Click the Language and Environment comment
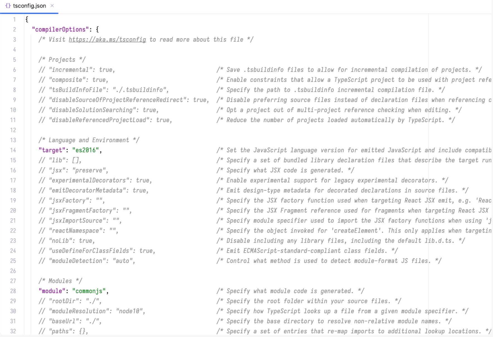The height and width of the screenshot is (337, 493). tap(89, 140)
